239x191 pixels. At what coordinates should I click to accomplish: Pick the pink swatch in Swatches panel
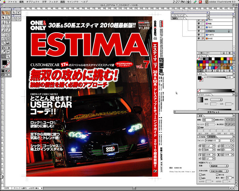click(x=228, y=59)
